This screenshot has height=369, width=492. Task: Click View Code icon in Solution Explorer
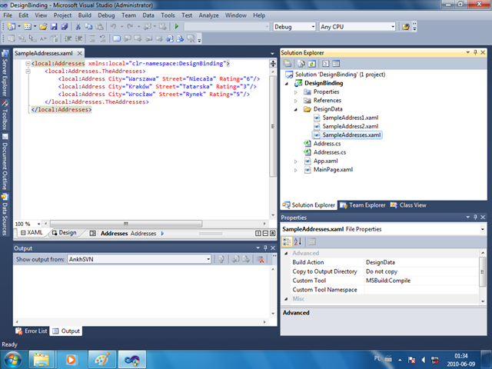(326, 64)
